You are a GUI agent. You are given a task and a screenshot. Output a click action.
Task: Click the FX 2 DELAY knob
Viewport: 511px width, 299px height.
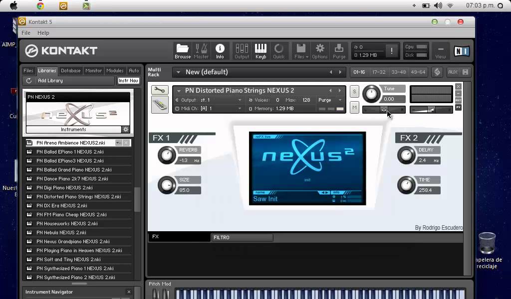tap(406, 155)
